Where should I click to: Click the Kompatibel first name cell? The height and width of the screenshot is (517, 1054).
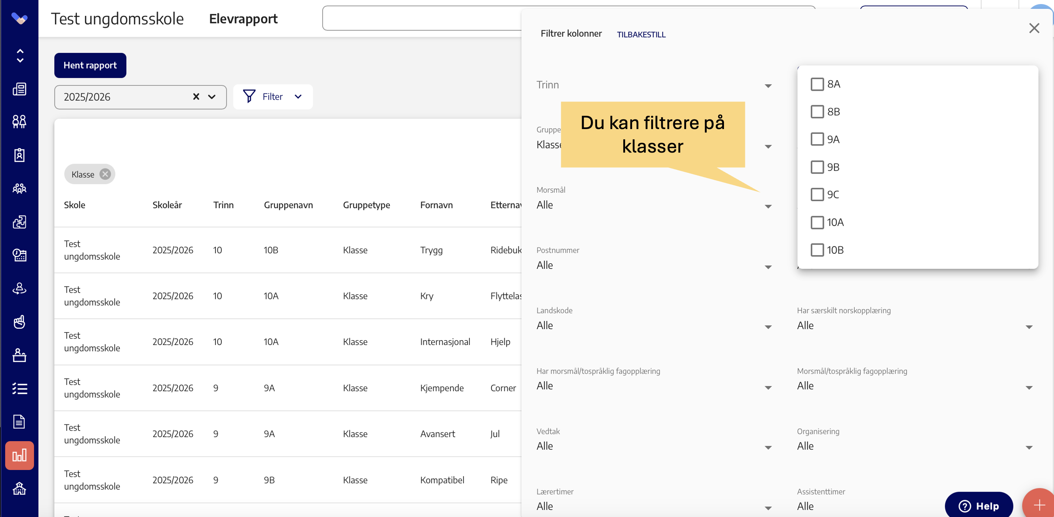point(442,480)
